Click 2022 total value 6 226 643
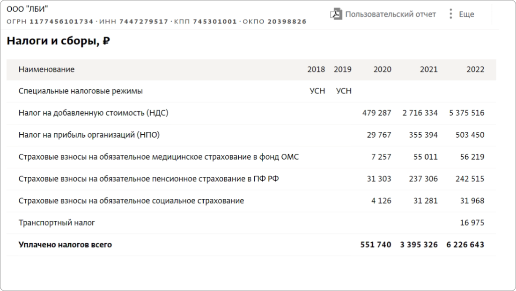516x291 pixels. (x=465, y=245)
